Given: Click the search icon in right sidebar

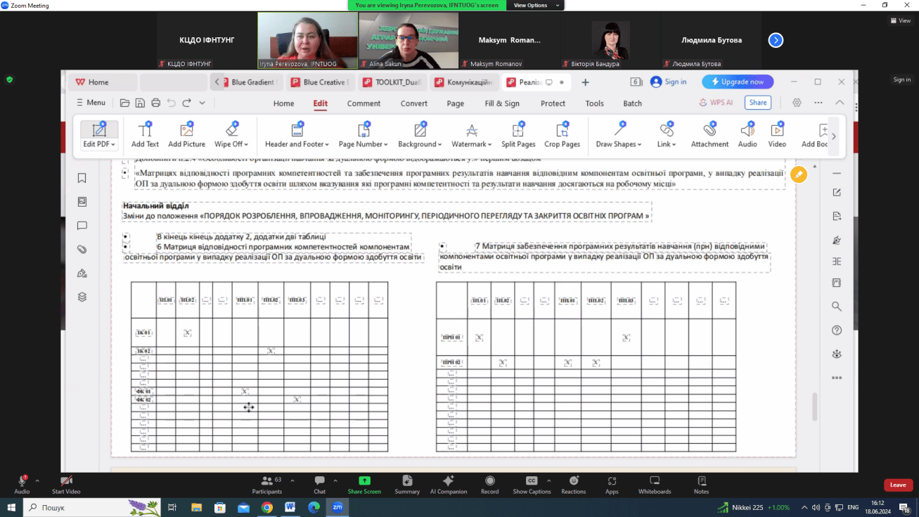Looking at the screenshot, I should click(x=837, y=307).
